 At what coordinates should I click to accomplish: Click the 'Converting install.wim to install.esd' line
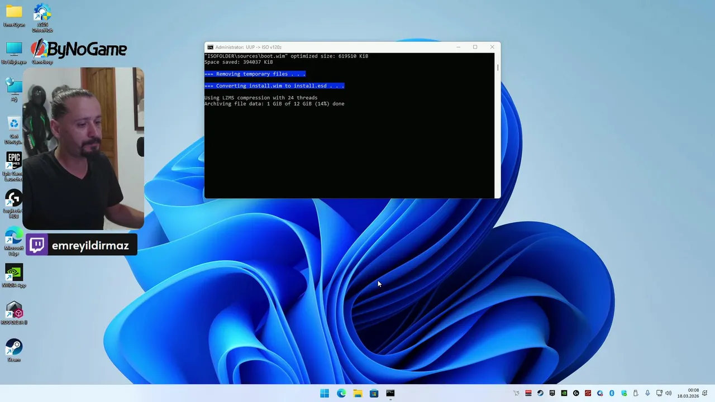274,85
